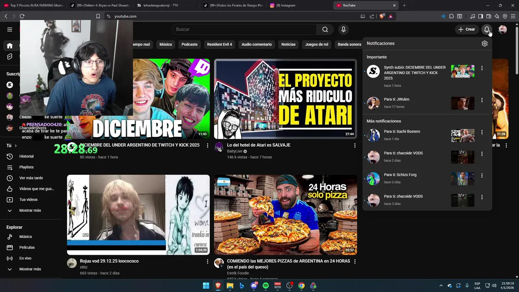Open BaityLive channel avatar
This screenshot has width=519, height=292.
[219, 147]
